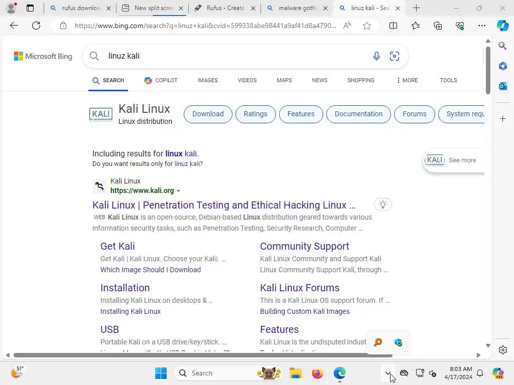
Task: Open Settings and more ellipsis menu
Action: [481, 26]
